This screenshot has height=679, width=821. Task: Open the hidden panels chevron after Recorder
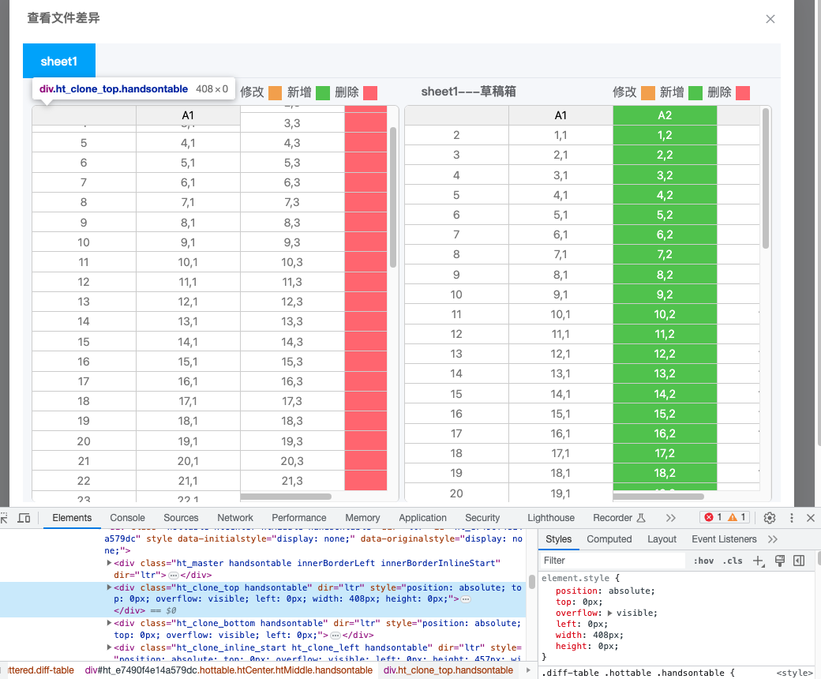(672, 518)
